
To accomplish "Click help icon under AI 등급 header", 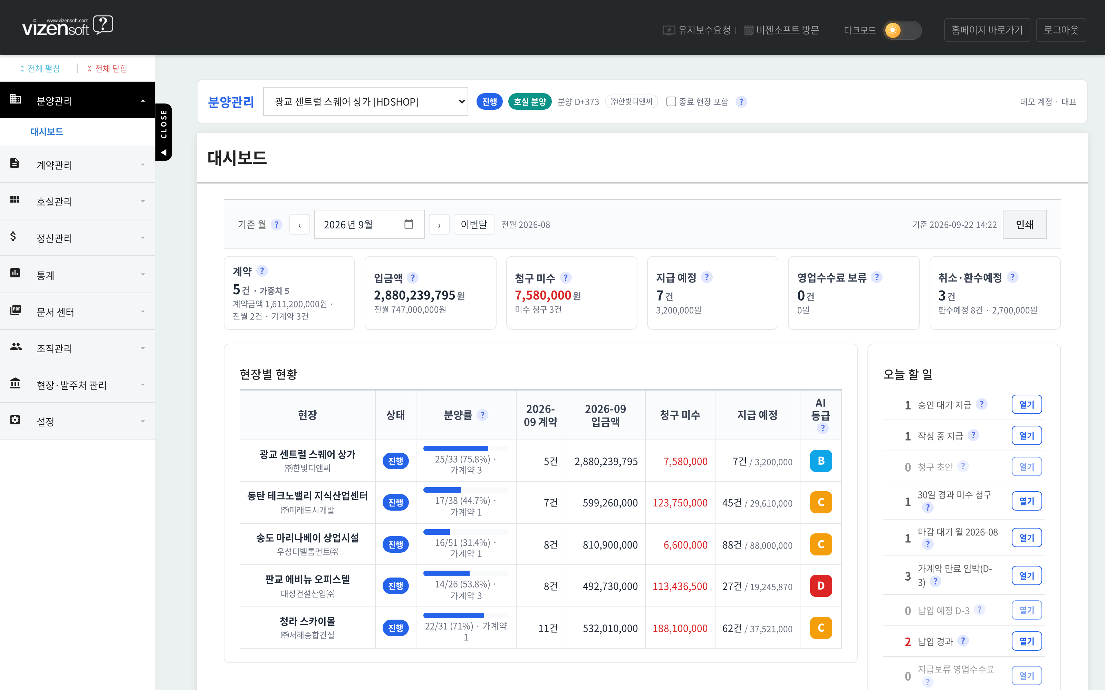I will (823, 428).
